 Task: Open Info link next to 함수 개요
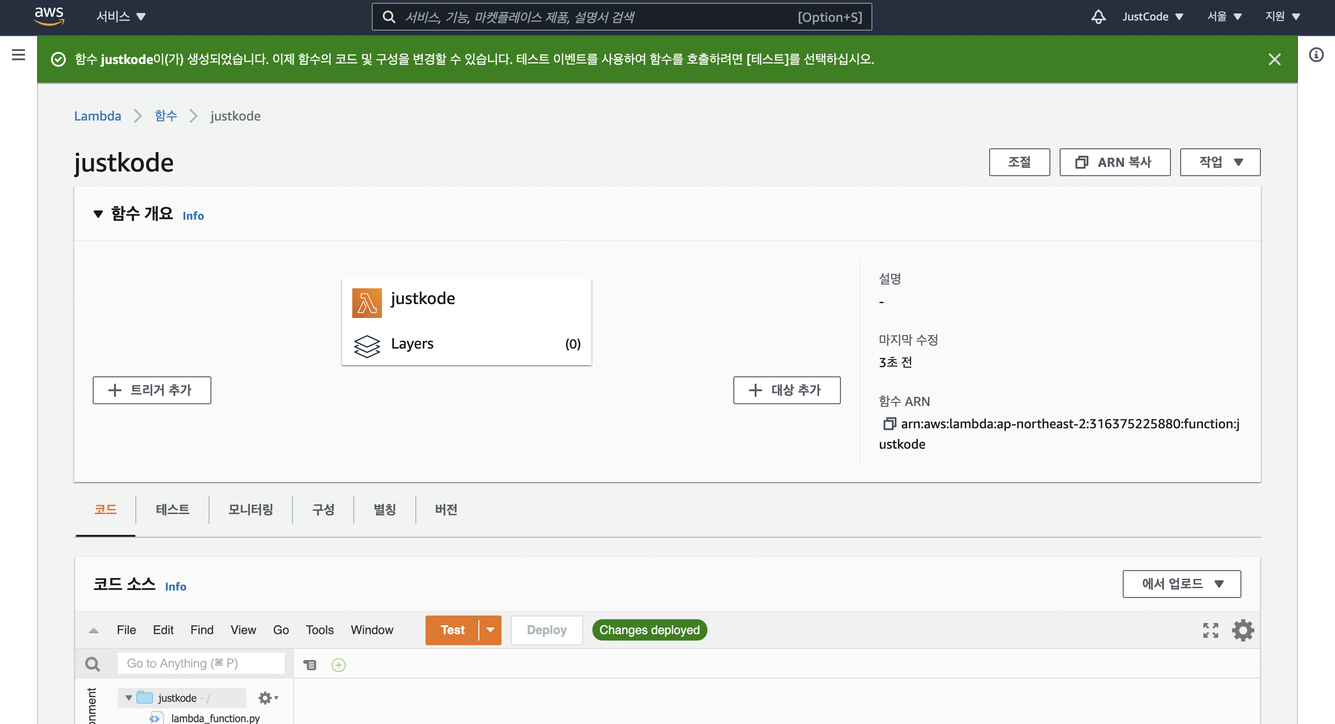[193, 216]
